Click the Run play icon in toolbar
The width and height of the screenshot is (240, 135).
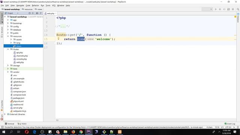216,9
